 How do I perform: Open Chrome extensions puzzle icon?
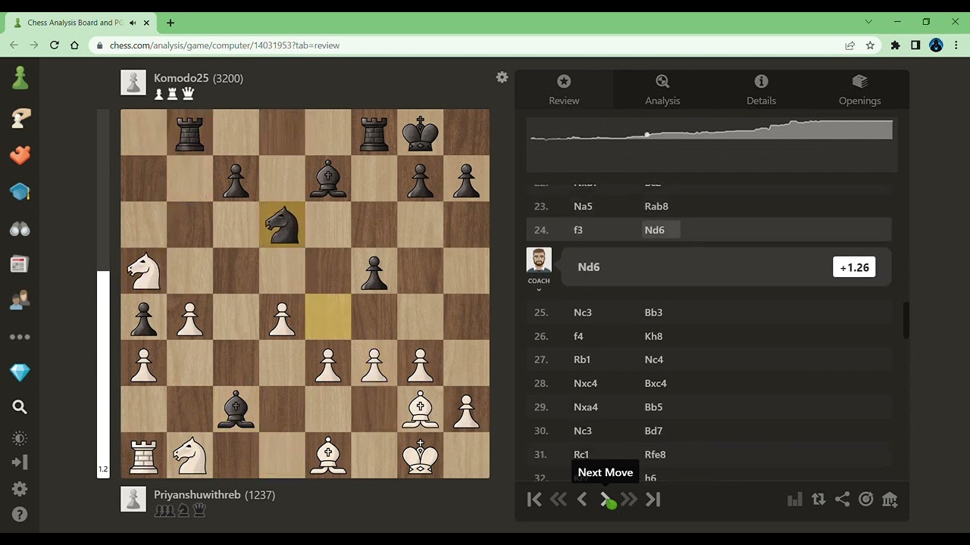[x=895, y=45]
